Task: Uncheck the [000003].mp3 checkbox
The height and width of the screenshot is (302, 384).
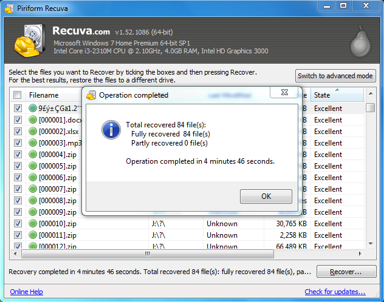Action: (x=18, y=143)
